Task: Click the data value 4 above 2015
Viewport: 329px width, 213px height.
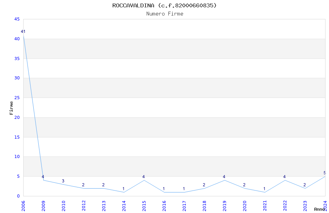Action: (x=144, y=177)
